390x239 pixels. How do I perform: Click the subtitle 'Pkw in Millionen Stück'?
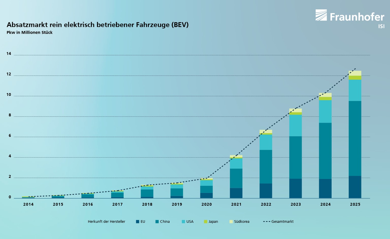[x=29, y=32]
